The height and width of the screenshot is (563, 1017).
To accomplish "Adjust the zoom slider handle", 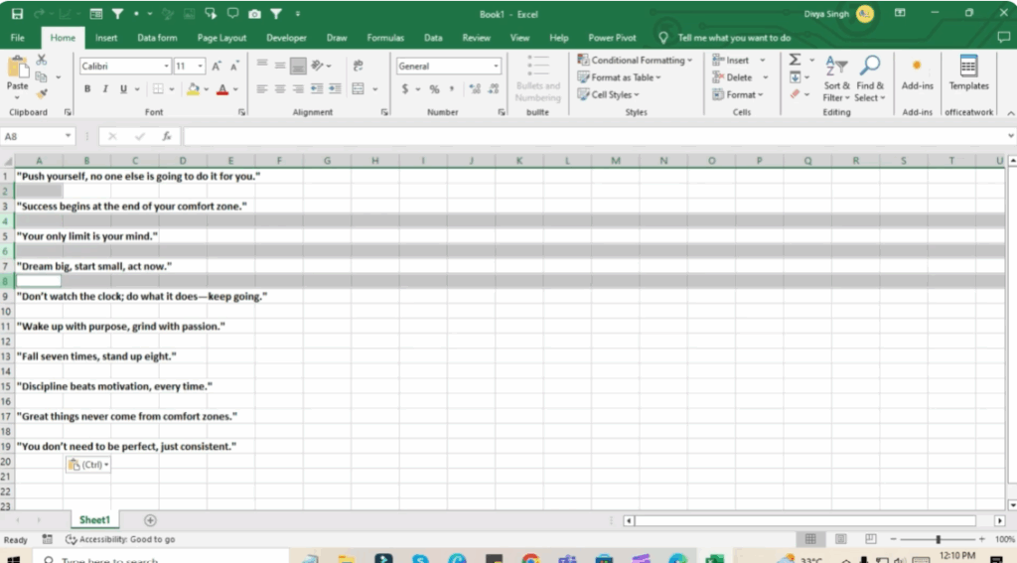I will point(938,539).
